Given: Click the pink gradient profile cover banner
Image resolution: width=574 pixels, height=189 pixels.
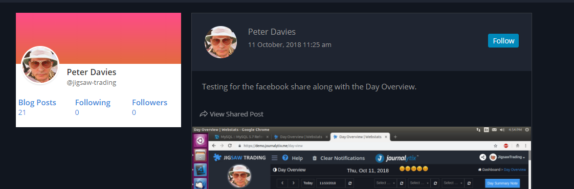Looking at the screenshot, I should pyautogui.click(x=98, y=38).
